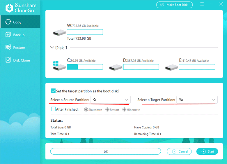The width and height of the screenshot is (227, 164).
Task: Click the Cancel button
Action: pos(179,151)
